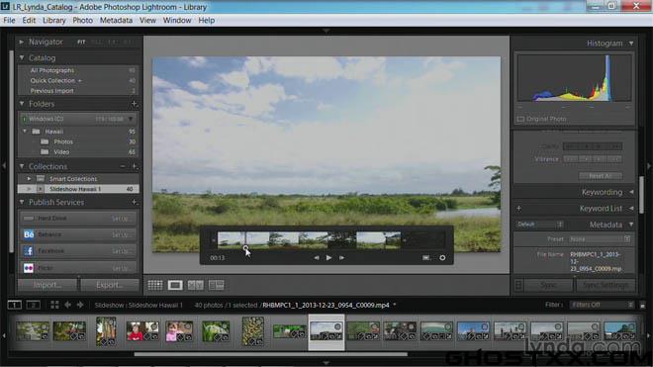Click the Import button

click(47, 285)
